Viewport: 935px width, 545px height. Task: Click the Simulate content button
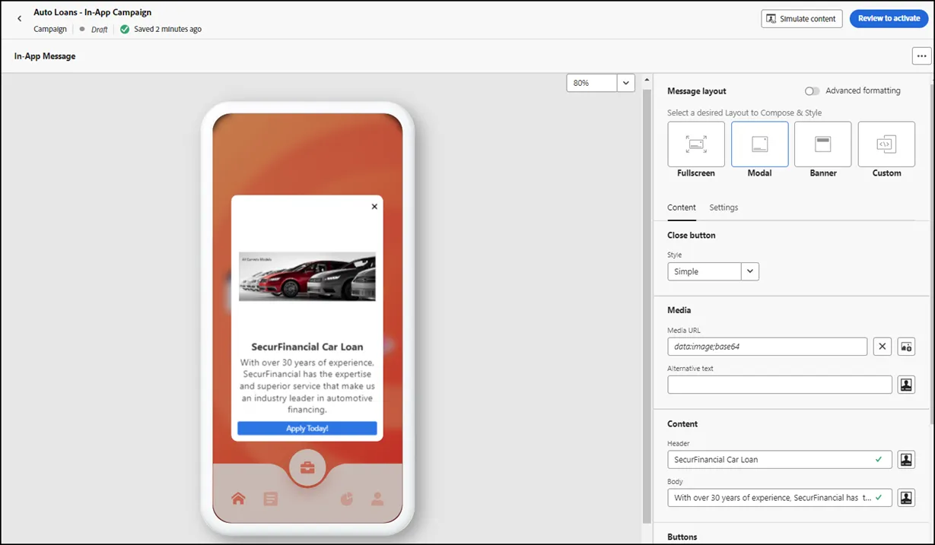click(802, 19)
